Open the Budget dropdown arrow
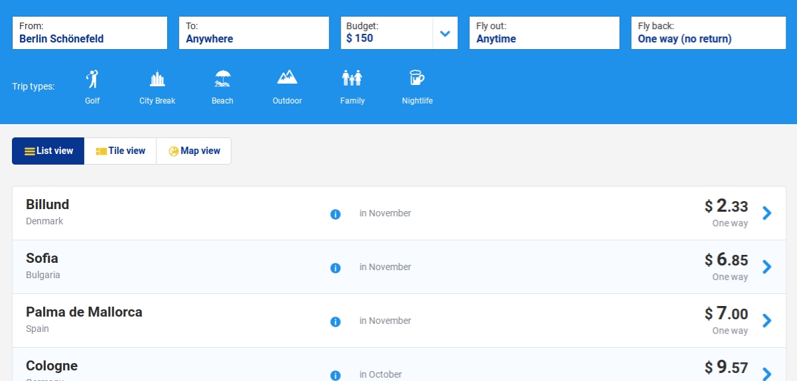The width and height of the screenshot is (797, 381). 445,33
